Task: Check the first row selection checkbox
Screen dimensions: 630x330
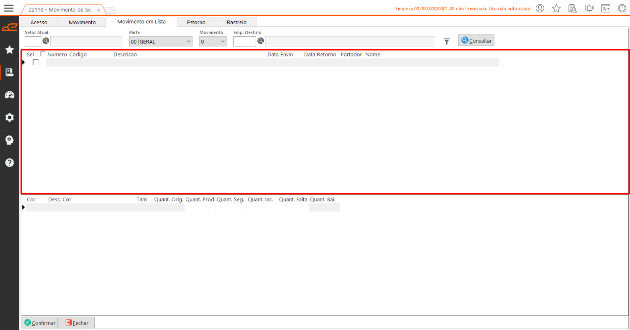Action: tap(36, 62)
